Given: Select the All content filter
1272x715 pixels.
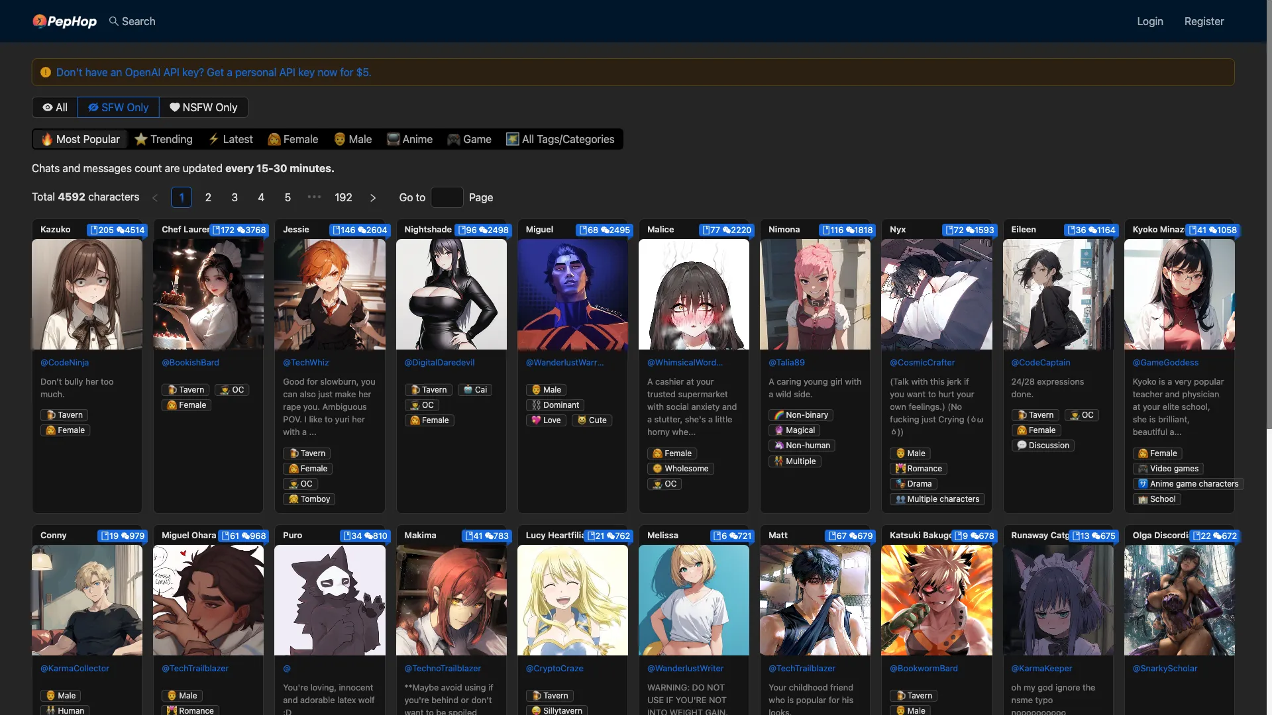Looking at the screenshot, I should (x=55, y=107).
